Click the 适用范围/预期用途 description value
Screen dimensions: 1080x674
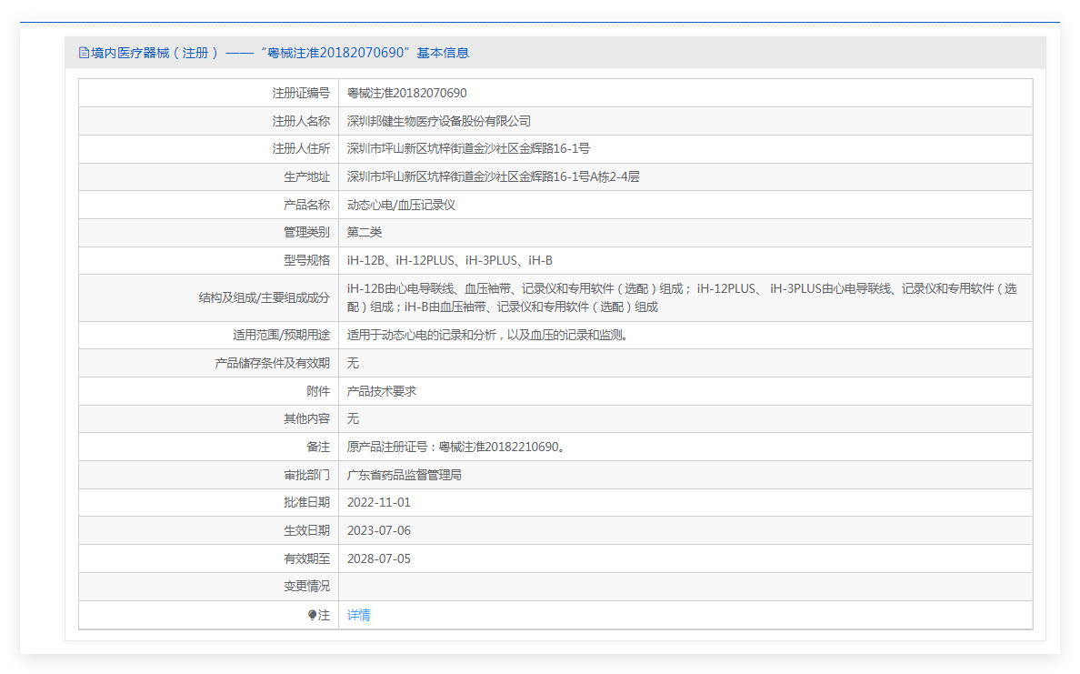(x=488, y=336)
